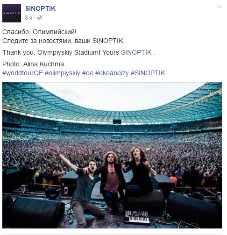Click the 'Следите за новостями' text line
The image size is (227, 235).
[x=64, y=41]
